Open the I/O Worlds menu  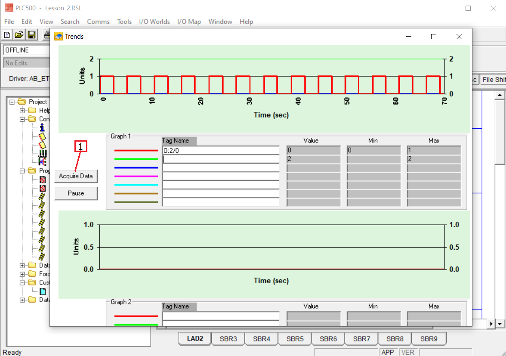pos(154,22)
